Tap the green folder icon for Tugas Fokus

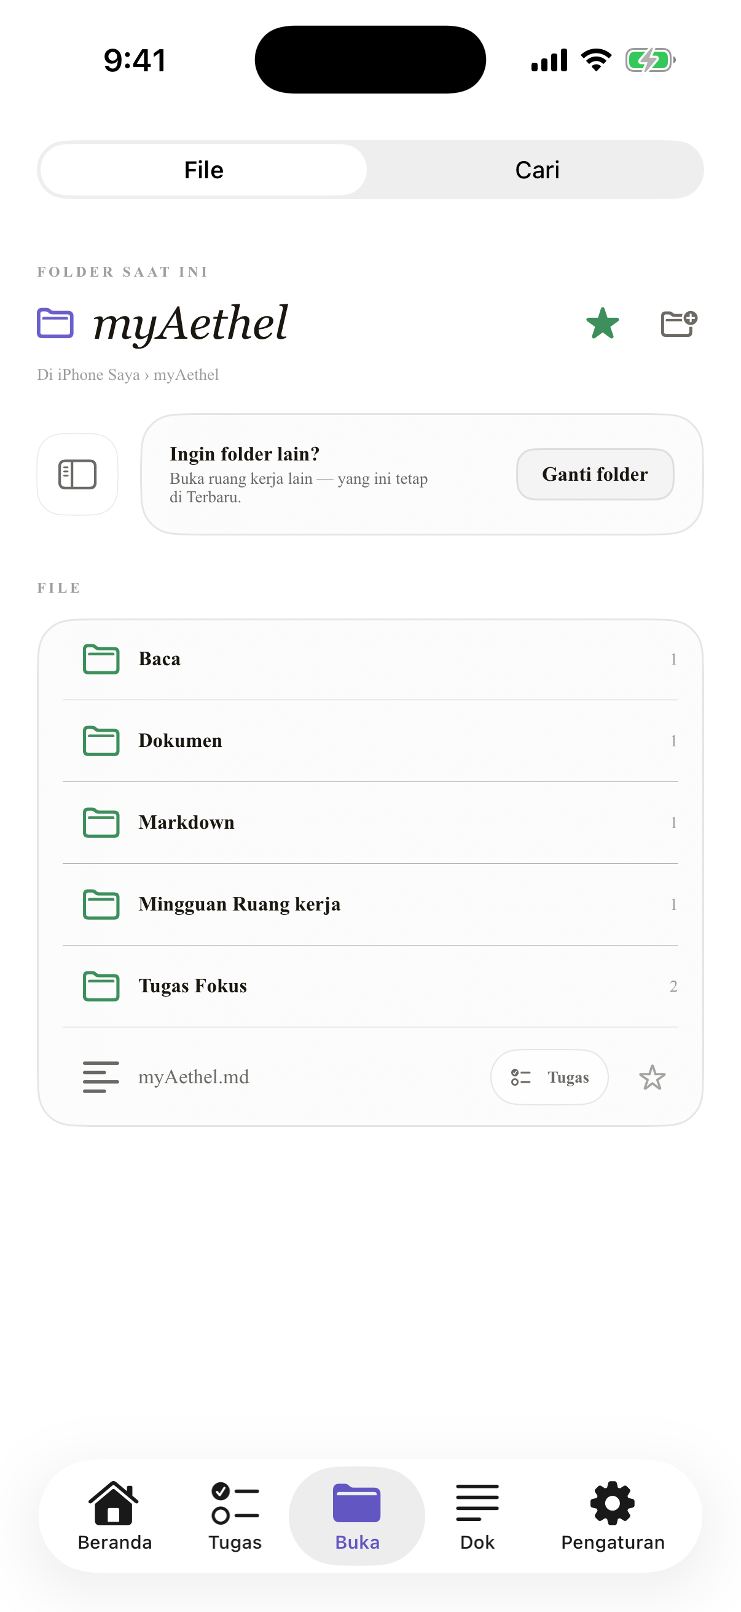click(x=101, y=986)
